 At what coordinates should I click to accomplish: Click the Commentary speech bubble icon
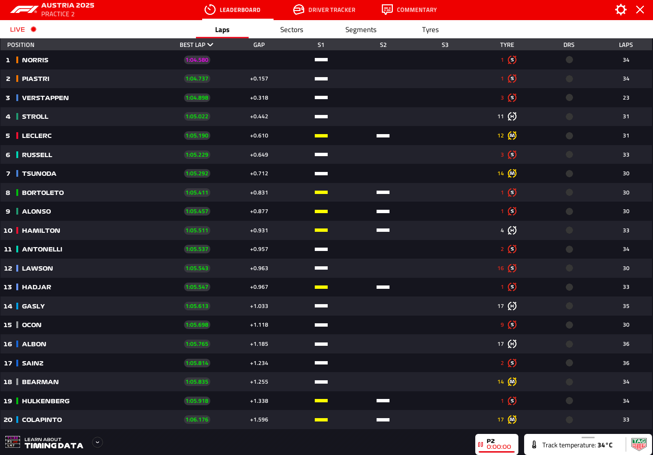coord(387,10)
